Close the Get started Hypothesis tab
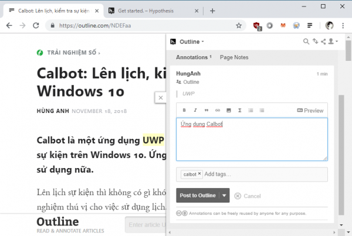 coord(197,11)
